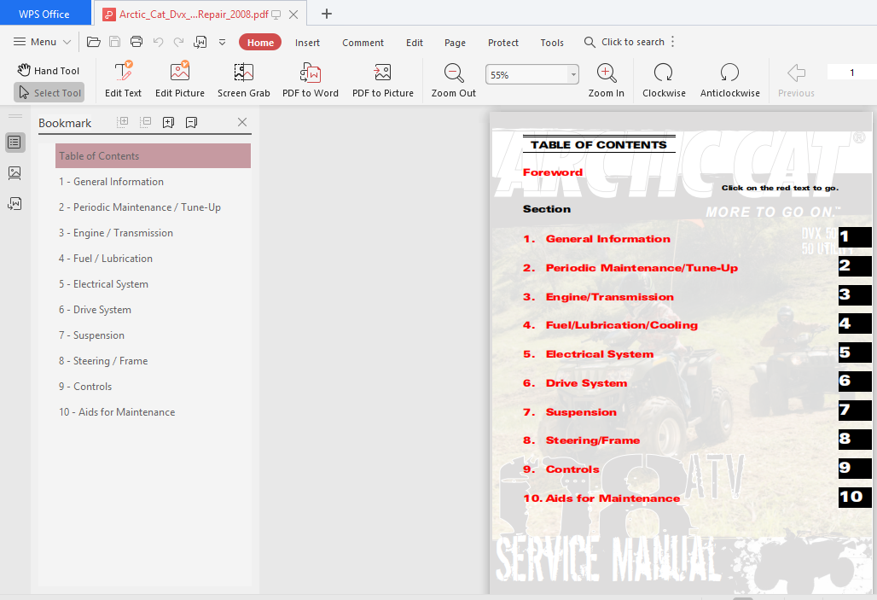Click the PDF to Word converter
The height and width of the screenshot is (600, 877).
[x=311, y=79]
